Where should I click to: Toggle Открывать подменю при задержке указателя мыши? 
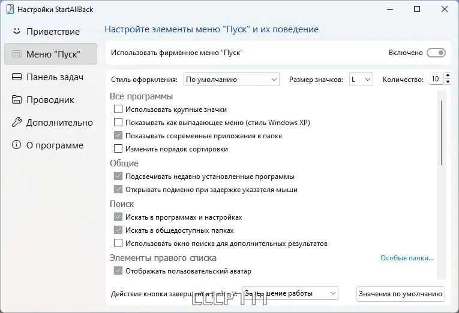pos(118,189)
